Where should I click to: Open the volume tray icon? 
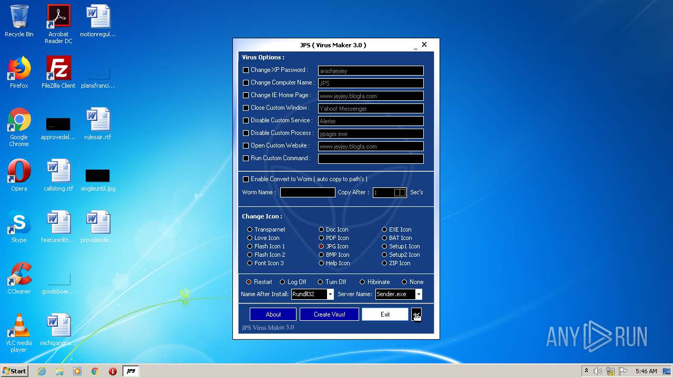tap(598, 371)
